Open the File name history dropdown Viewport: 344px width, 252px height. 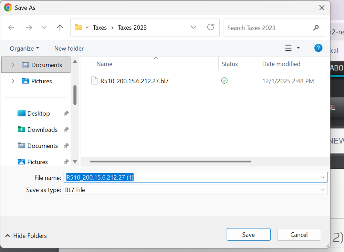pyautogui.click(x=322, y=177)
